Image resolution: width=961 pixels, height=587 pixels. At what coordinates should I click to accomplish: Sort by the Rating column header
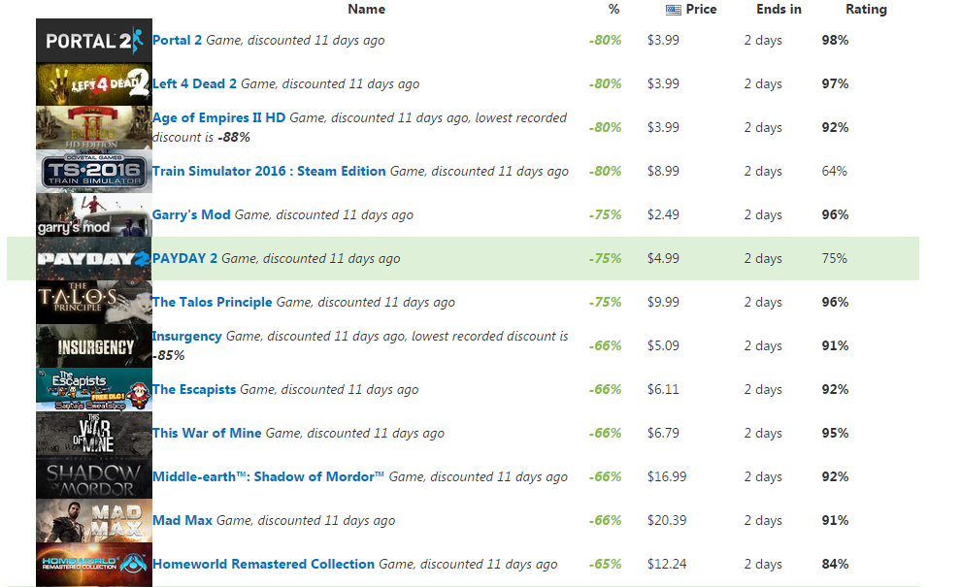[x=866, y=9]
